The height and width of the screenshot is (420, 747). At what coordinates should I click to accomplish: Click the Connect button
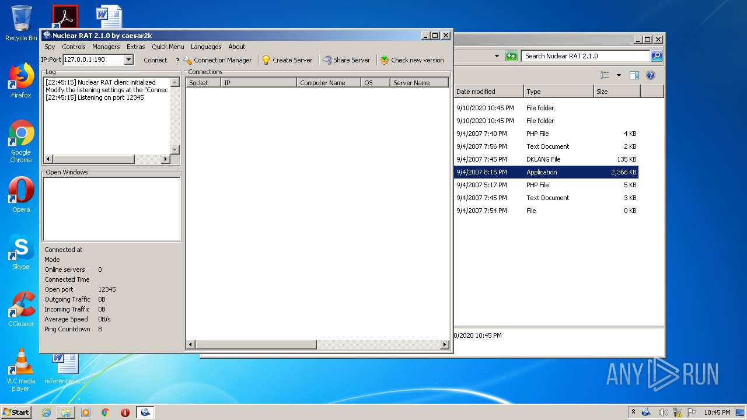pos(155,60)
